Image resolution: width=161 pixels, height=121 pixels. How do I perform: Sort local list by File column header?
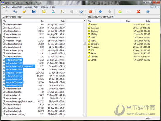click(x=19, y=21)
